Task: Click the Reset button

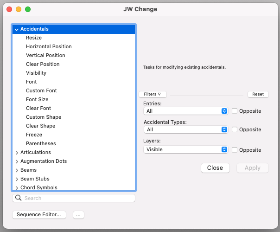Action: 258,94
